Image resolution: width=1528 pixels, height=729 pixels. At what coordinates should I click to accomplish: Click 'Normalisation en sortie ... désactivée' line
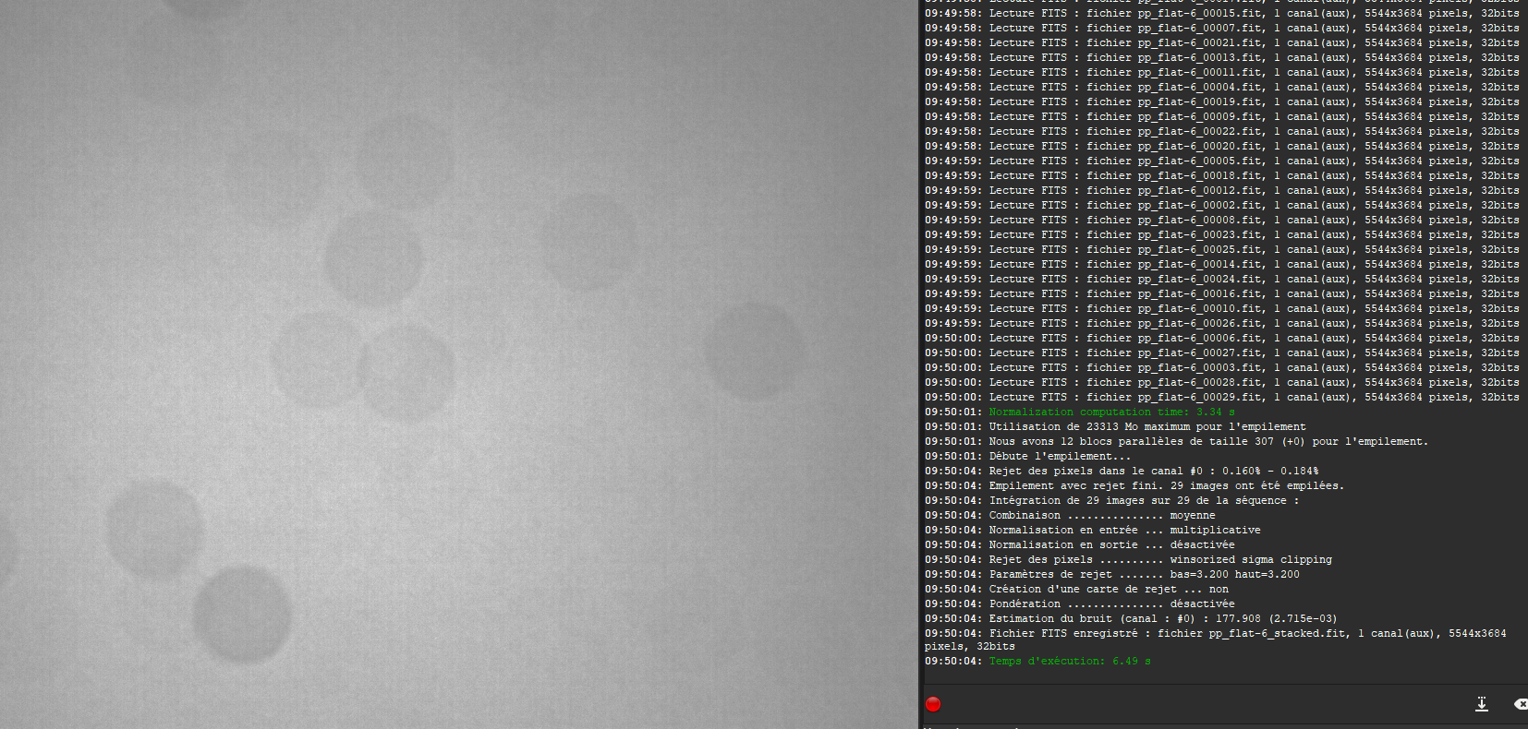click(x=1080, y=544)
